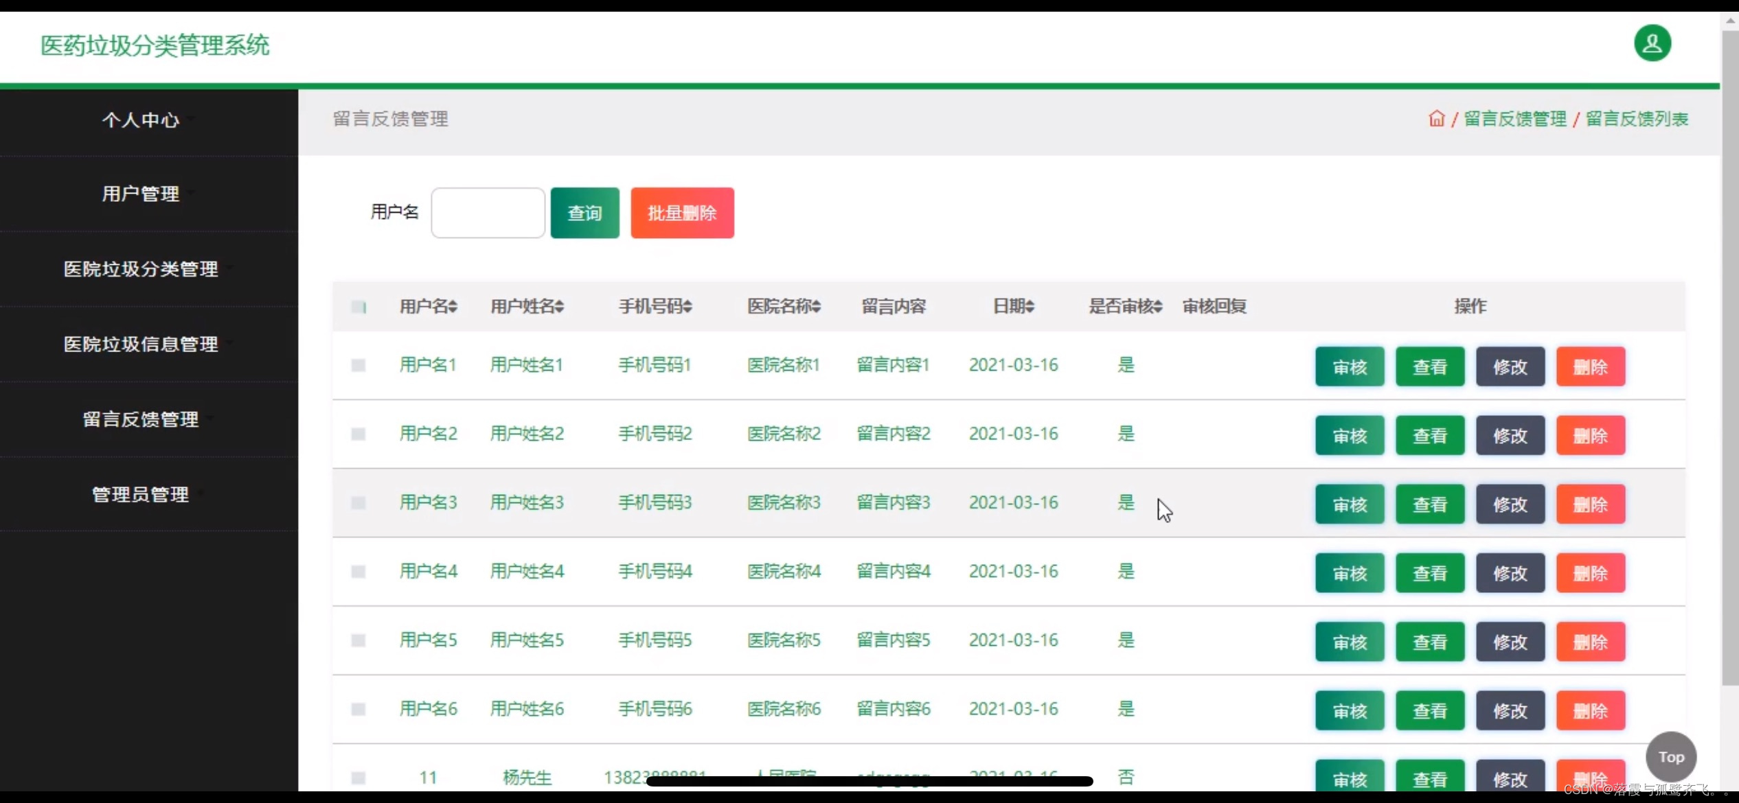The width and height of the screenshot is (1739, 803).
Task: Click 审核 for 用户名5 row
Action: click(x=1350, y=642)
